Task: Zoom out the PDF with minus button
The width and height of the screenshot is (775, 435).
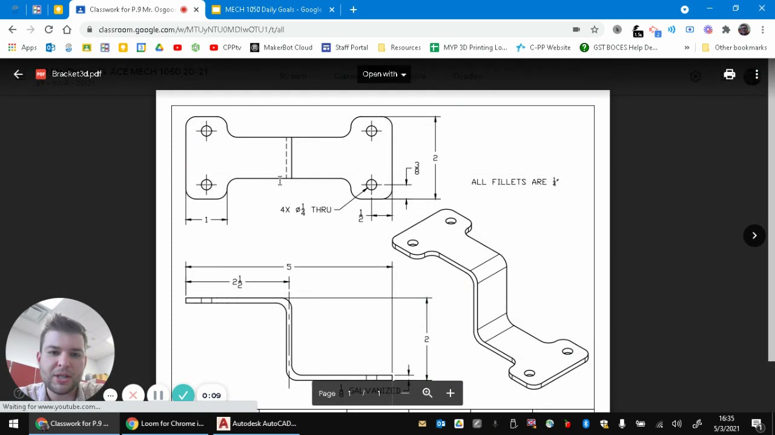Action: coord(405,393)
